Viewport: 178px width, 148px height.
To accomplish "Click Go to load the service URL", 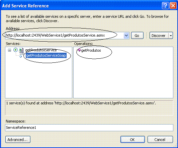I will point(137,36).
